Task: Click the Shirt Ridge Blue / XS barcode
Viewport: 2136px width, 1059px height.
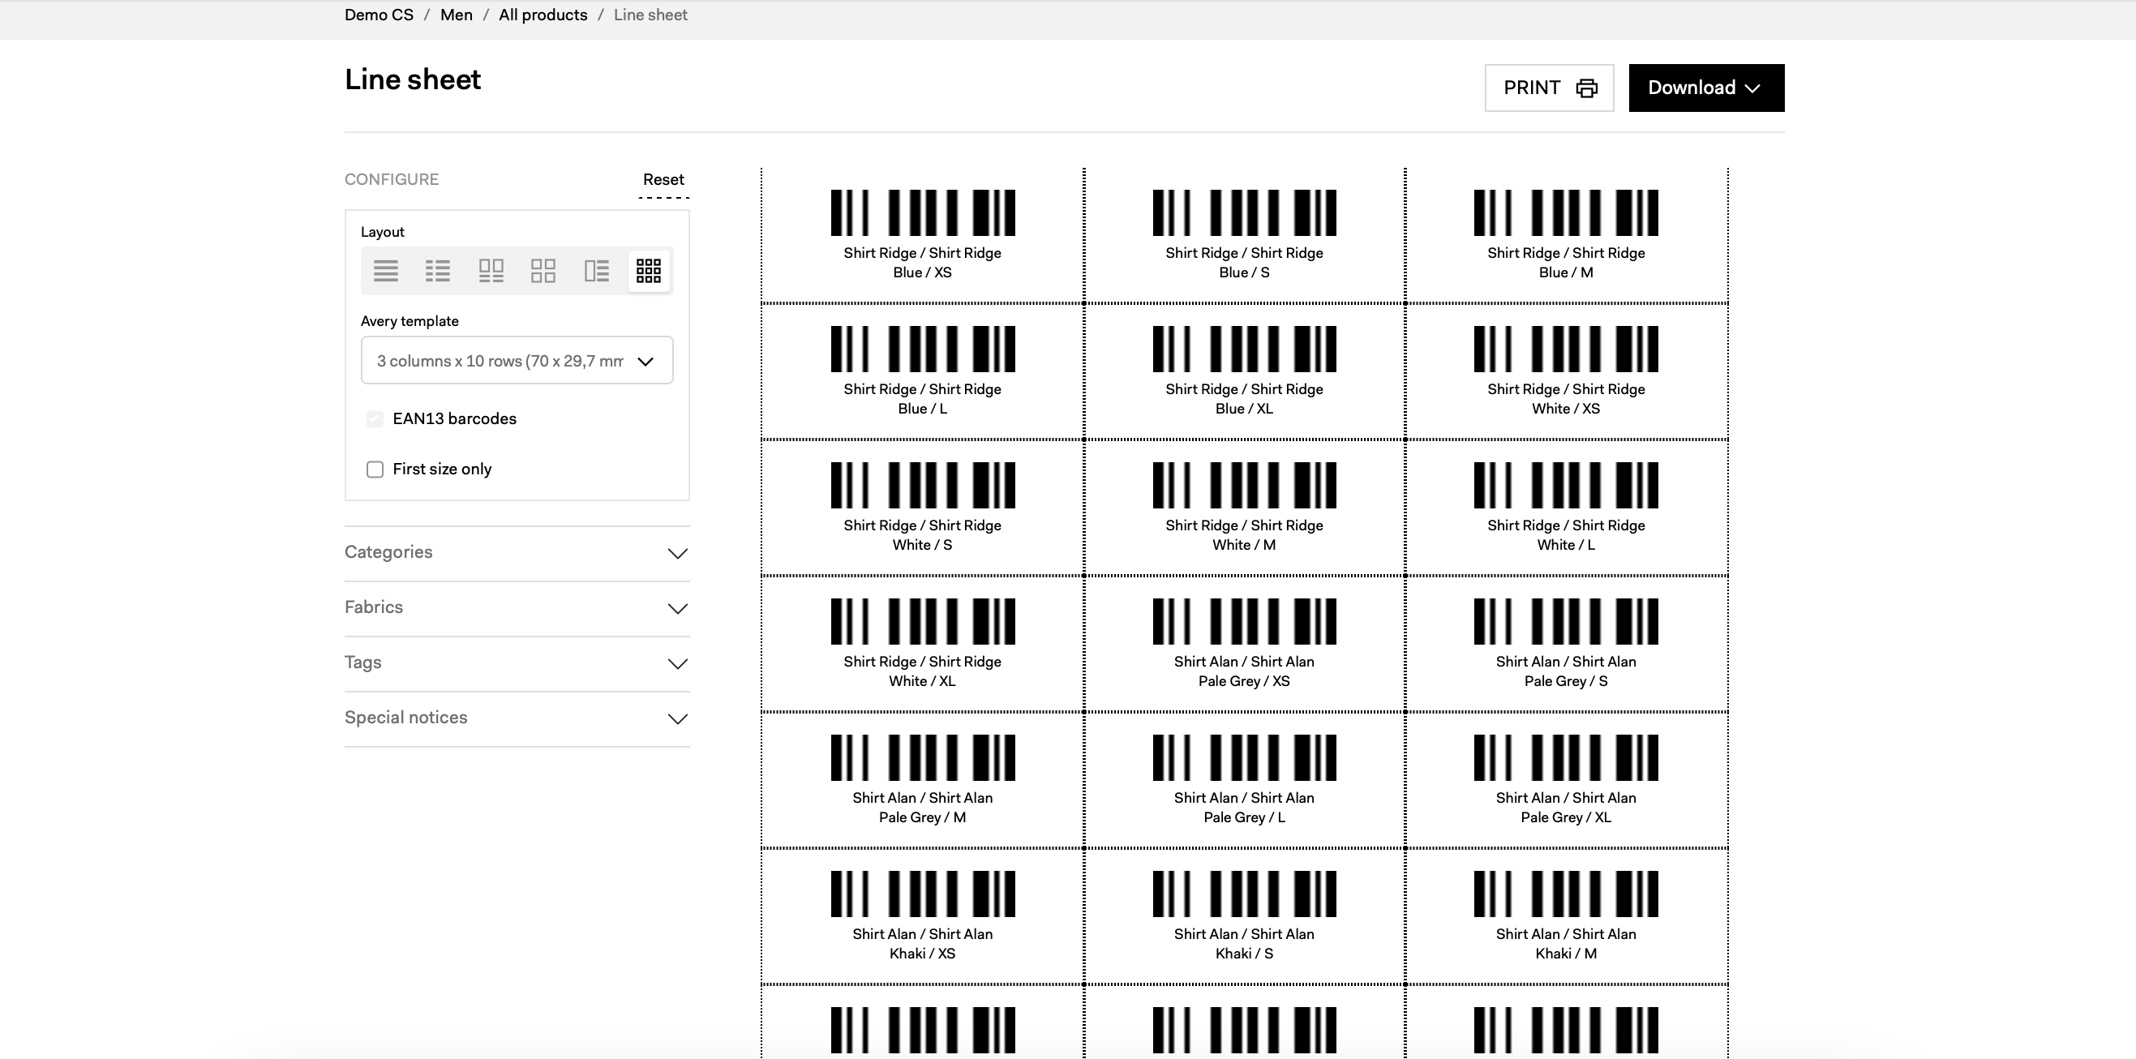Action: [x=922, y=212]
